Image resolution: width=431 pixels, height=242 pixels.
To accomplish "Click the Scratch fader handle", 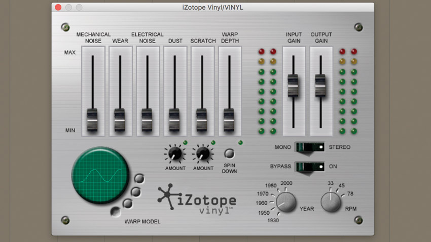I will 202,120.
